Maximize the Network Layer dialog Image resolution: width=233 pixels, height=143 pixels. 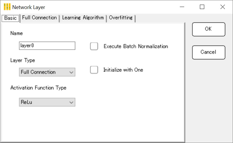pos(202,7)
